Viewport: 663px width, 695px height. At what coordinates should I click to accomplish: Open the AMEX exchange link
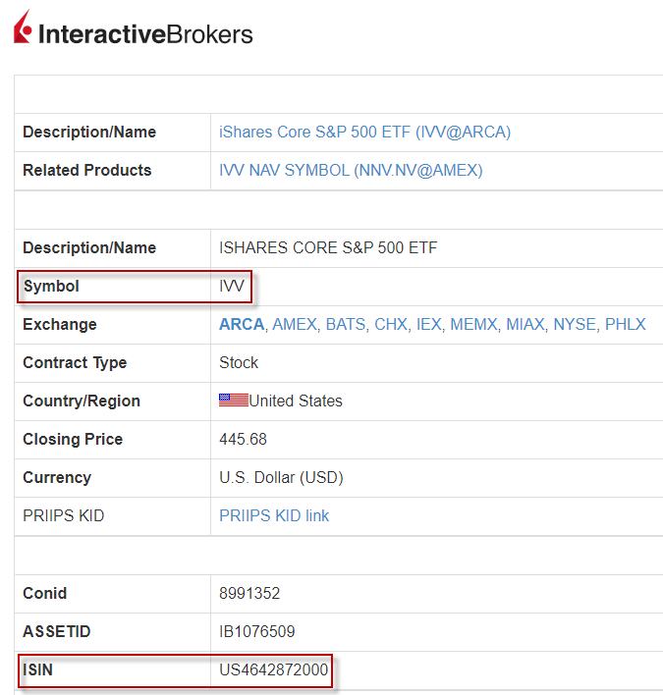(295, 325)
